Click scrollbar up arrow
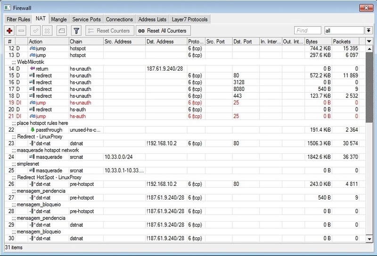This screenshot has width=377, height=256. (369, 49)
